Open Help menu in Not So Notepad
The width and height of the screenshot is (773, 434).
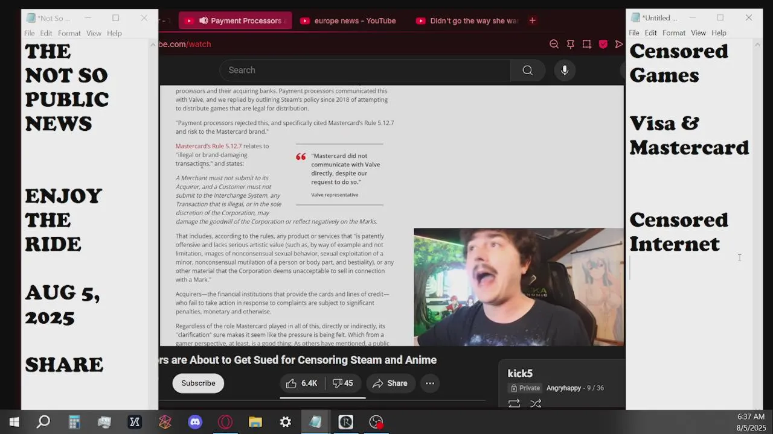tap(114, 33)
